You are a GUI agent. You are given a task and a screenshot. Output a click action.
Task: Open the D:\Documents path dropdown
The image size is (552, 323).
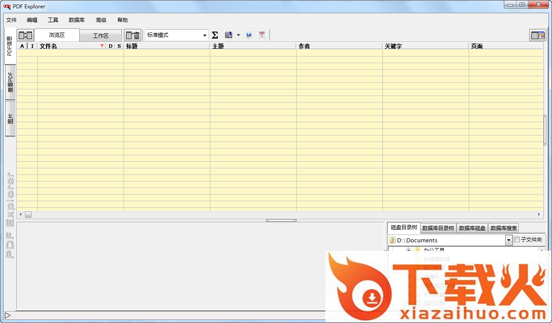pyautogui.click(x=509, y=240)
